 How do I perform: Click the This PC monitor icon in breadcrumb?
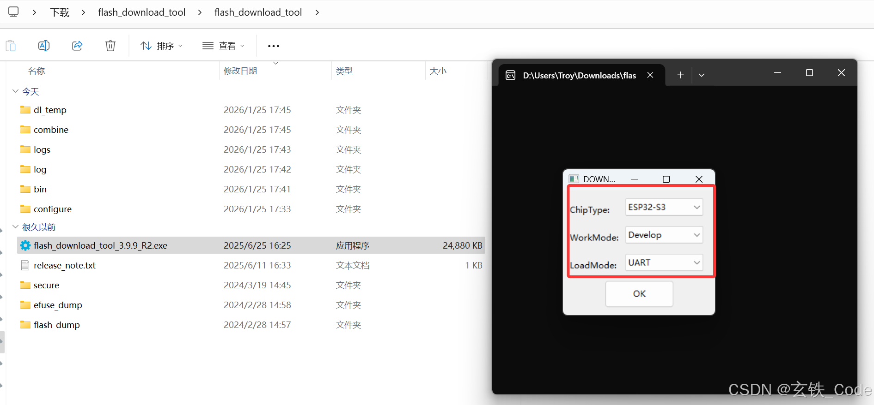[13, 12]
